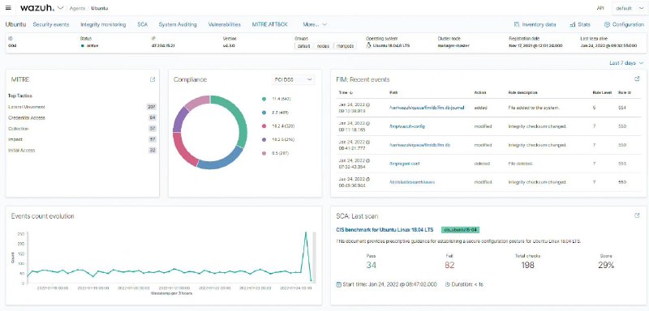Open the elasticsearch users path link
The height and width of the screenshot is (311, 649).
[412, 182]
